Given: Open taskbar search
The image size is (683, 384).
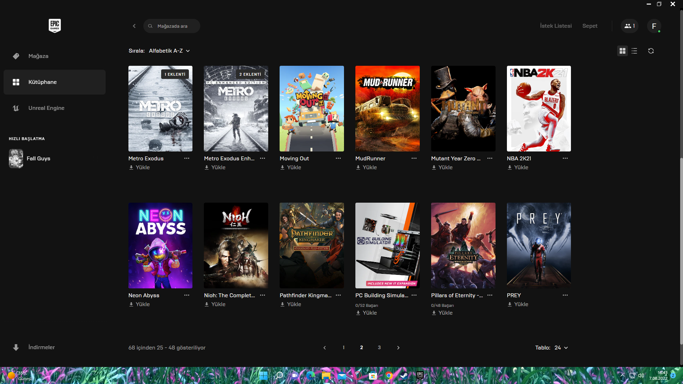Looking at the screenshot, I should pyautogui.click(x=279, y=375).
